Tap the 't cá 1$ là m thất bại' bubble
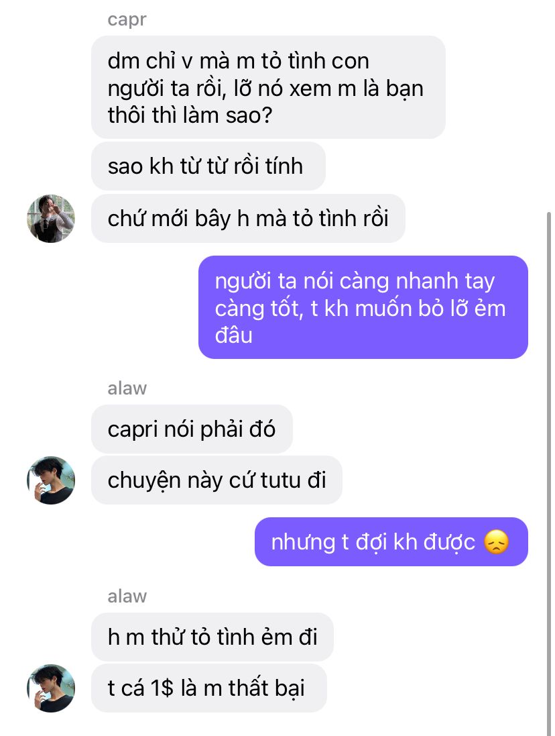 [x=208, y=688]
